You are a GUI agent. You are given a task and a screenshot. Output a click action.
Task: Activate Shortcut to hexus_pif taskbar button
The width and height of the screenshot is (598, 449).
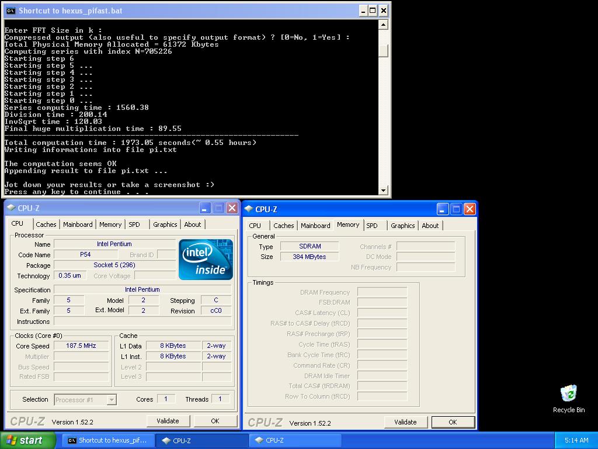coord(108,440)
